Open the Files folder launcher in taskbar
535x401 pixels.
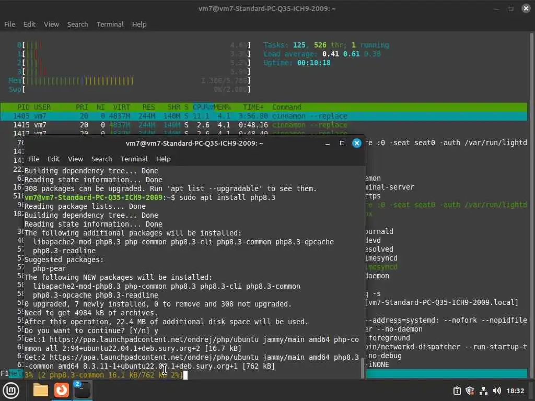(40, 391)
